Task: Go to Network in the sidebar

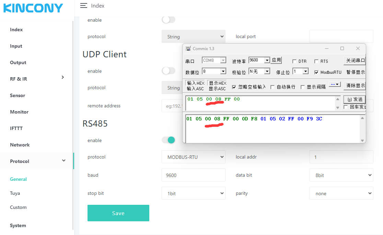Action: click(20, 145)
